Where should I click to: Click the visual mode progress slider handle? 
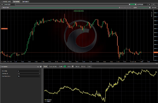120,7
